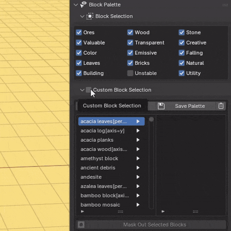The width and height of the screenshot is (231, 231).
Task: Click the floppy disk save icon
Action: point(161,106)
